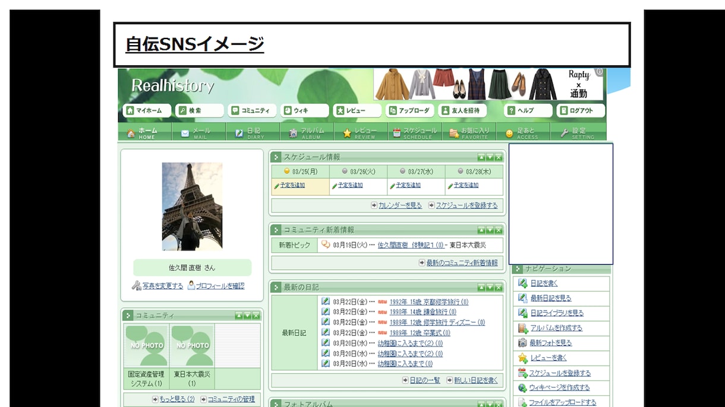Go to コミュニティ in the top bar
Screen dimensions: 725x407
pyautogui.click(x=253, y=110)
